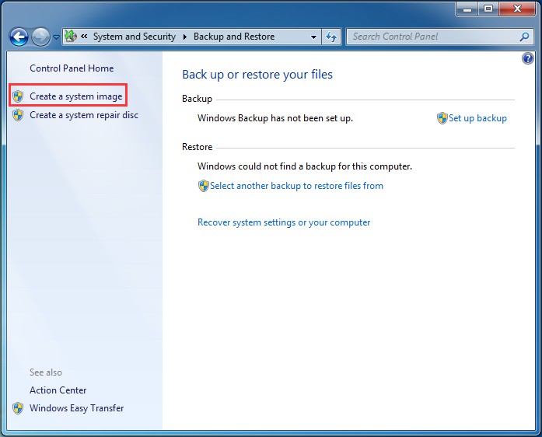Open Help with the question mark icon
The height and width of the screenshot is (437, 542).
(527, 58)
